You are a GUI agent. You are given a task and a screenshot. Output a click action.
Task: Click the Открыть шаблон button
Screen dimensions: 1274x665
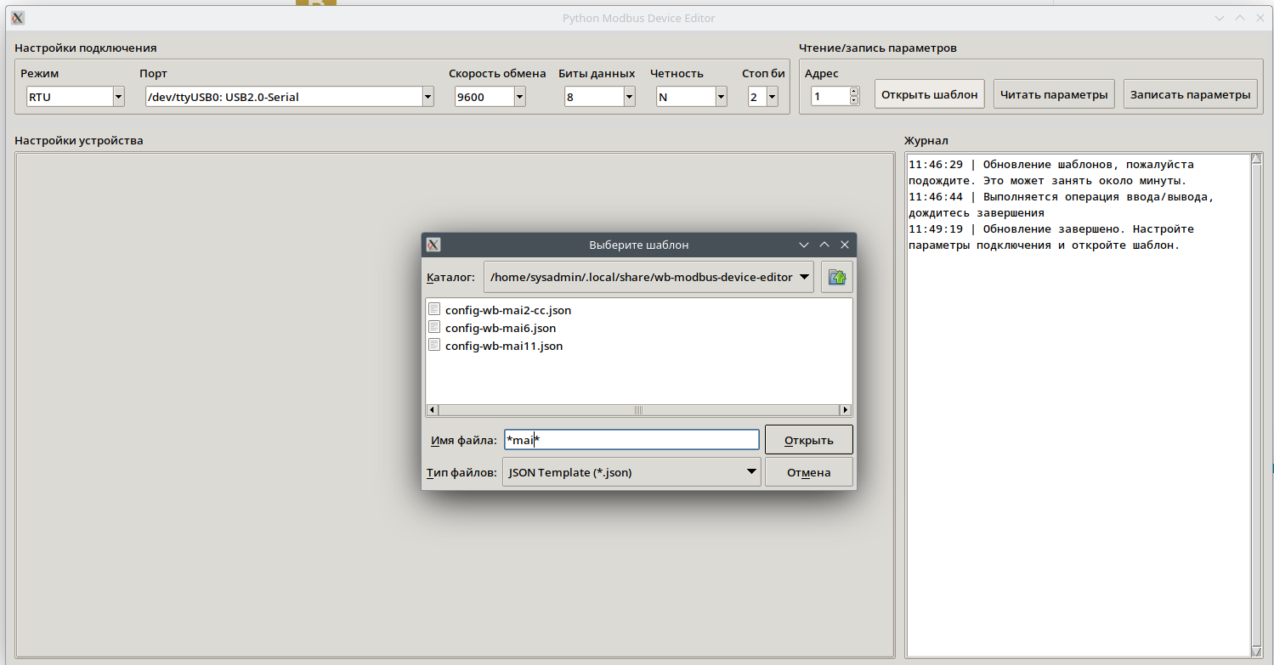pos(930,94)
